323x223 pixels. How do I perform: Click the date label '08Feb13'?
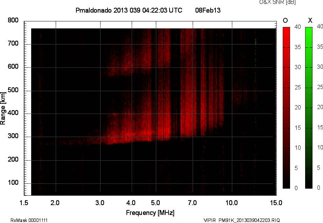pos(208,10)
